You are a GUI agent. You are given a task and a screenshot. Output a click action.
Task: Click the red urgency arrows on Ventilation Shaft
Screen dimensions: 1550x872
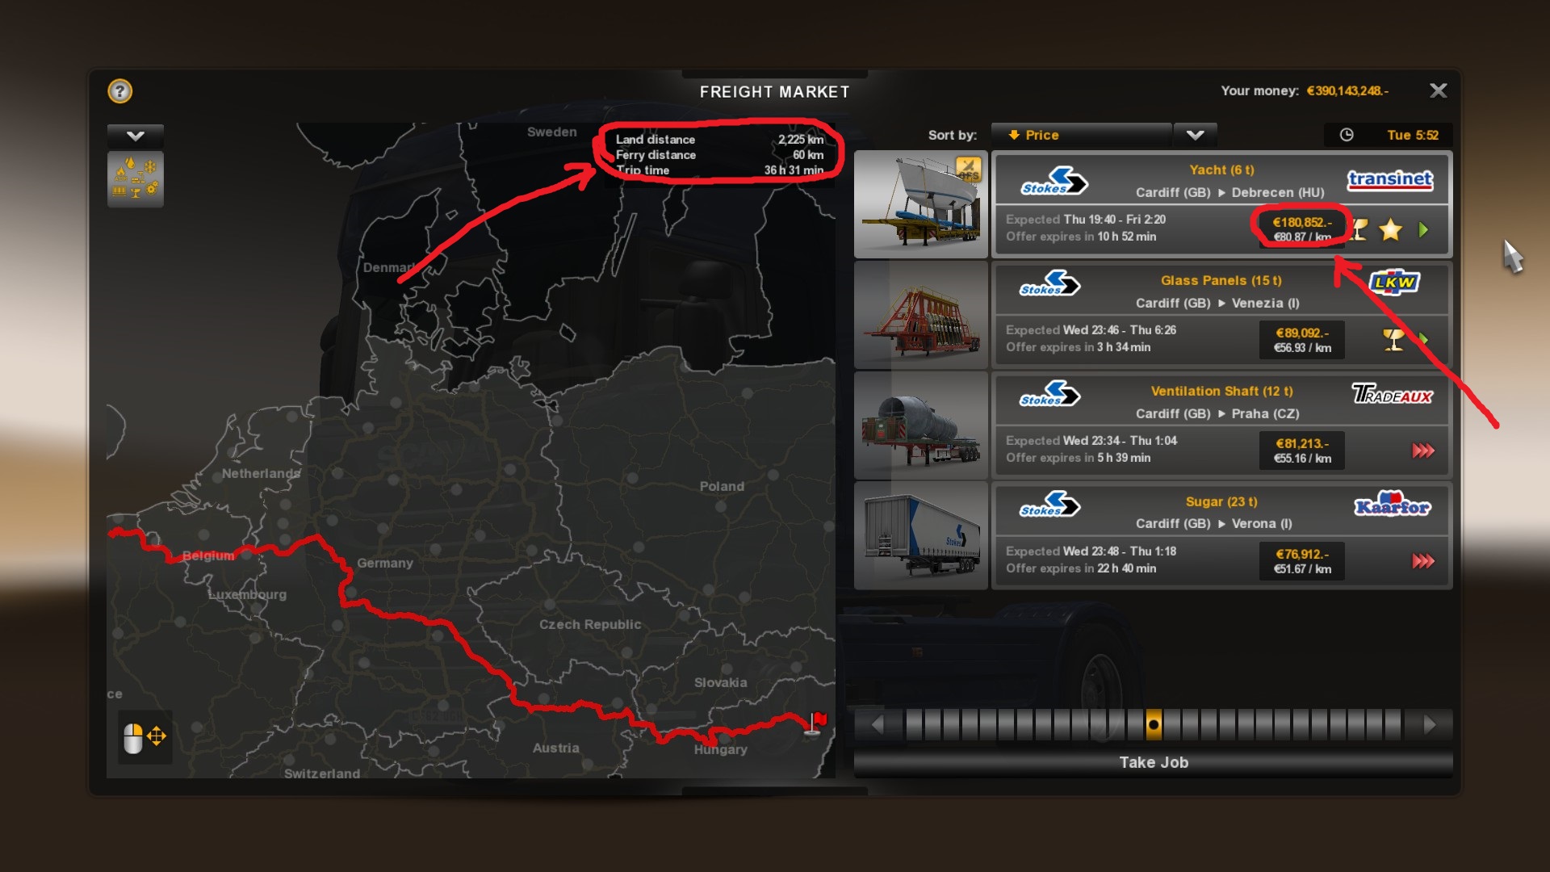coord(1422,451)
